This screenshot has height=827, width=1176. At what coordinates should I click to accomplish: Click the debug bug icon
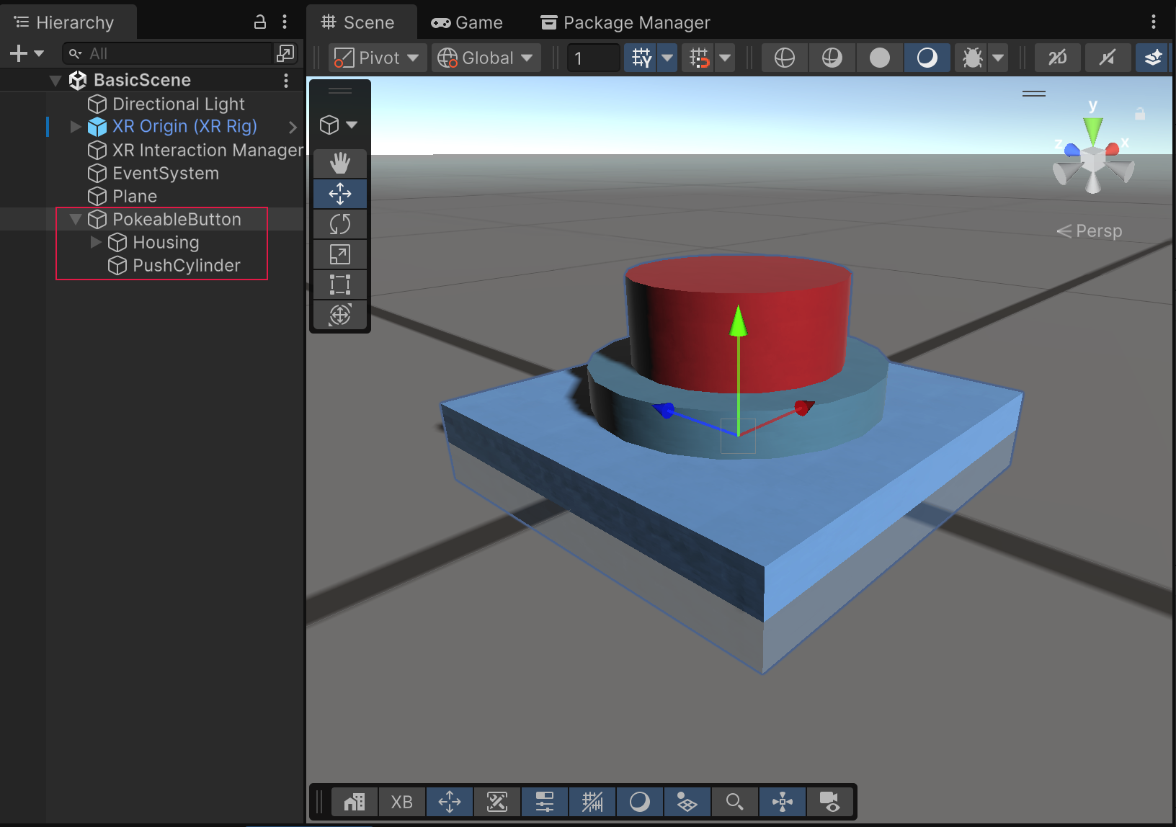(x=972, y=58)
